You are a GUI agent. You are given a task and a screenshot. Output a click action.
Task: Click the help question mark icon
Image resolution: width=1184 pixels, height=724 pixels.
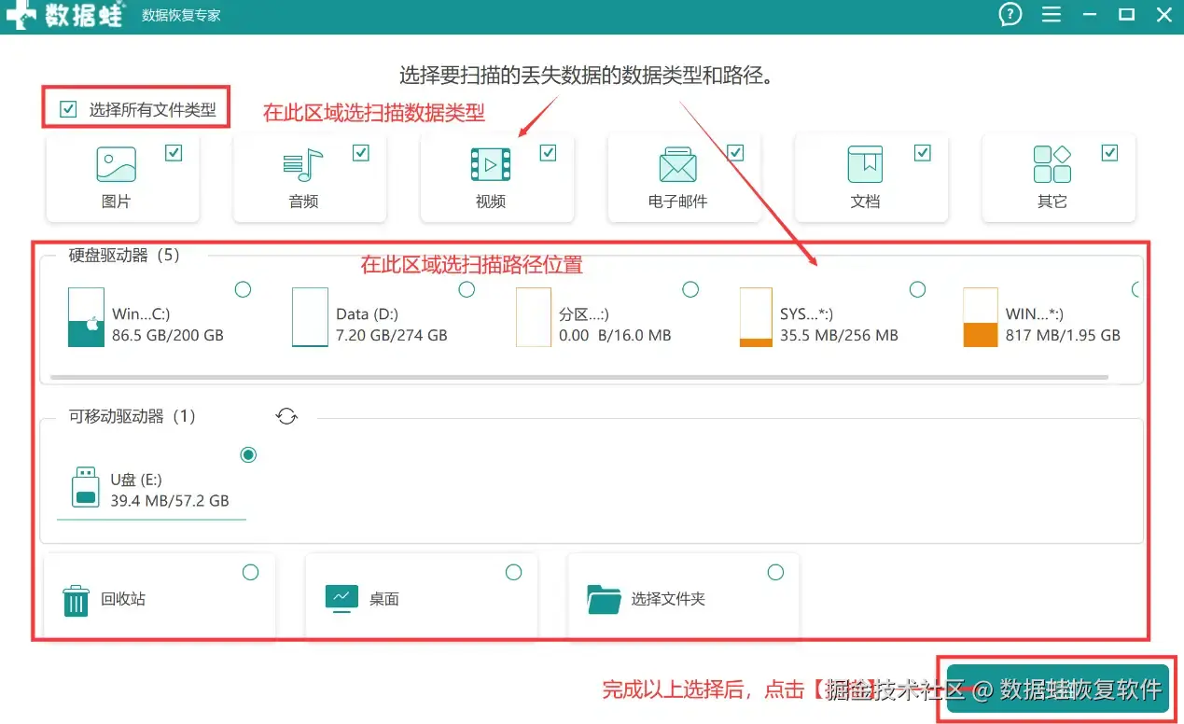tap(1010, 14)
